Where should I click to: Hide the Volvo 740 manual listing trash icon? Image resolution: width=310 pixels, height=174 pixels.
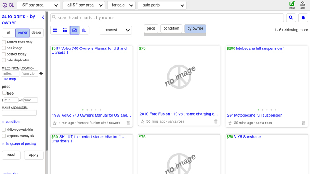click(128, 123)
